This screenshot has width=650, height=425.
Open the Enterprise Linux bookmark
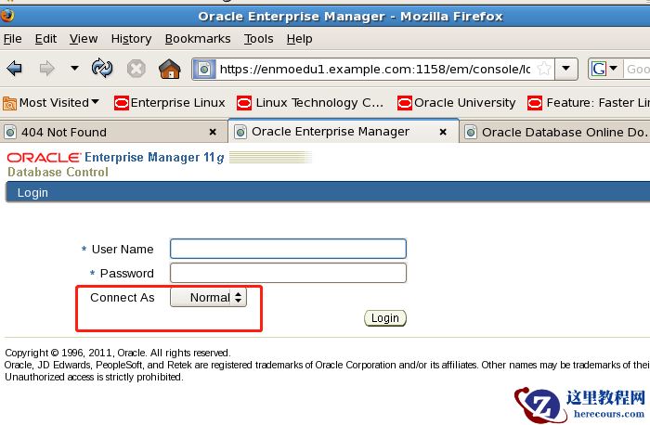tap(170, 103)
